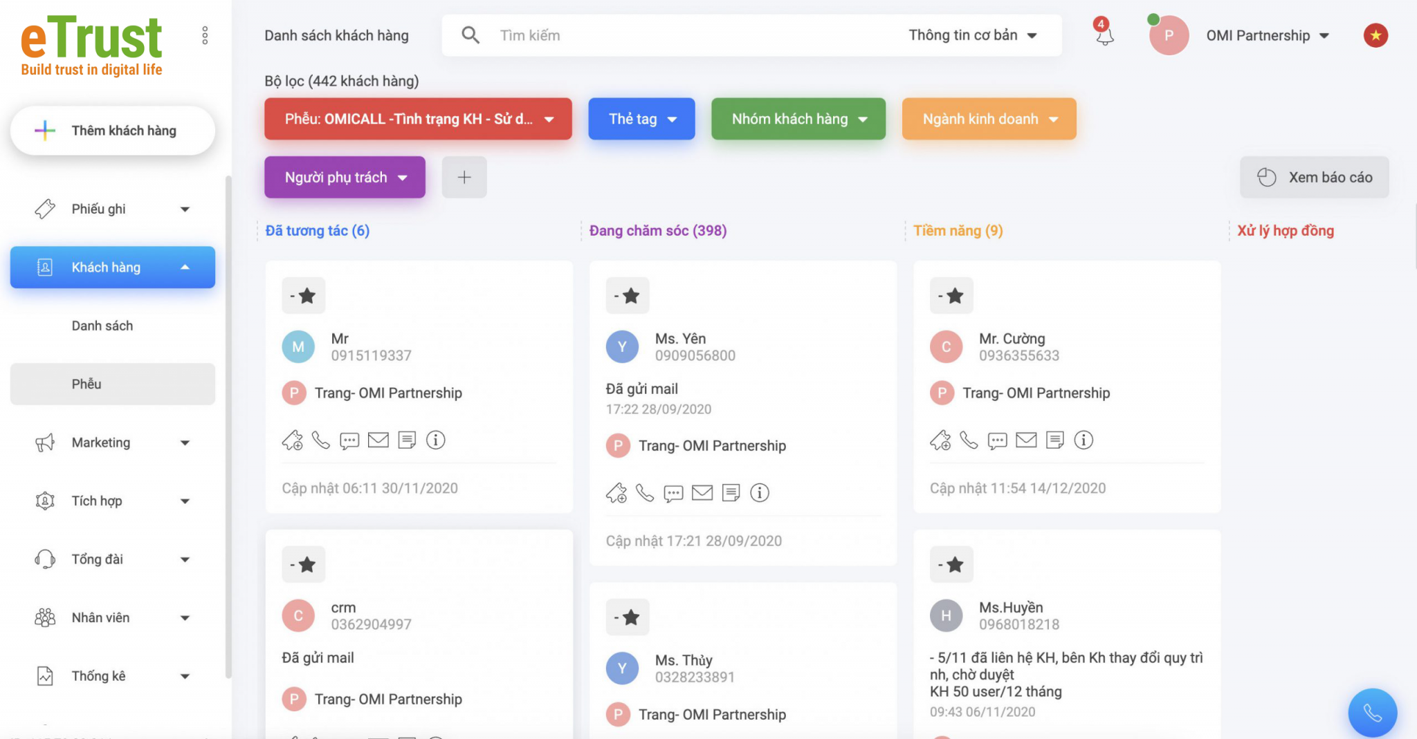The width and height of the screenshot is (1417, 739).
Task: Click Vietnam flag language icon
Action: point(1375,35)
